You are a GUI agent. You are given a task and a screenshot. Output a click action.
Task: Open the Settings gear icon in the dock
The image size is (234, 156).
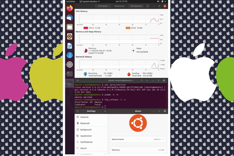(x=70, y=65)
